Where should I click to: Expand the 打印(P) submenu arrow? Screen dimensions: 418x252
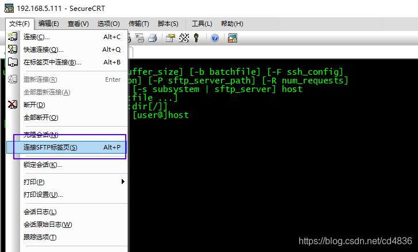(x=123, y=182)
